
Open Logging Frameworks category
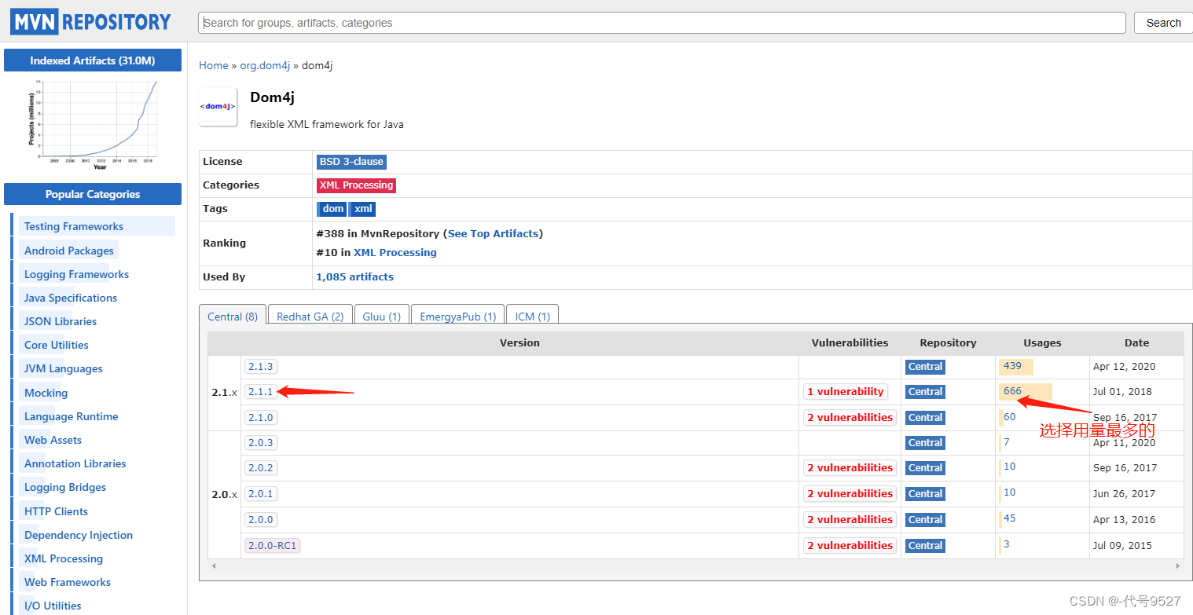[76, 275]
